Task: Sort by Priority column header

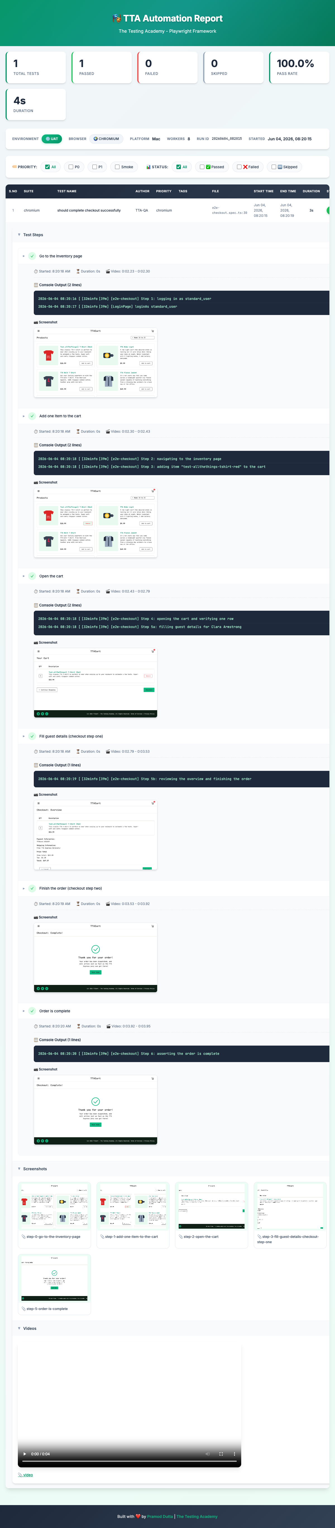Action: [x=164, y=191]
